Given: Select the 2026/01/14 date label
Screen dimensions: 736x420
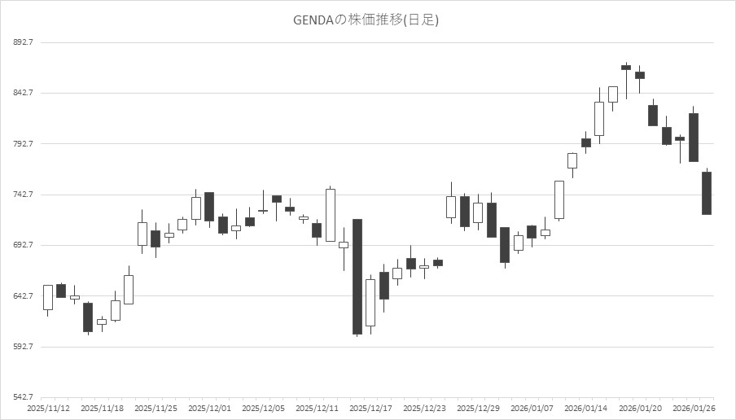Looking at the screenshot, I should 585,408.
